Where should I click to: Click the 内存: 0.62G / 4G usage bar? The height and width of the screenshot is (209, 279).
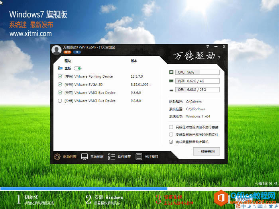pyautogui.click(x=197, y=81)
